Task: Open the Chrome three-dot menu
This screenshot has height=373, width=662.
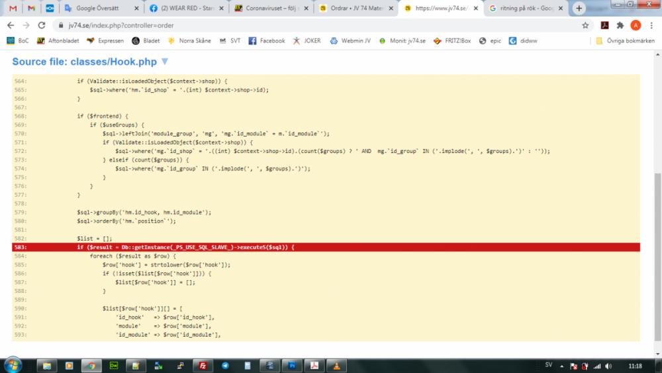Action: point(651,25)
